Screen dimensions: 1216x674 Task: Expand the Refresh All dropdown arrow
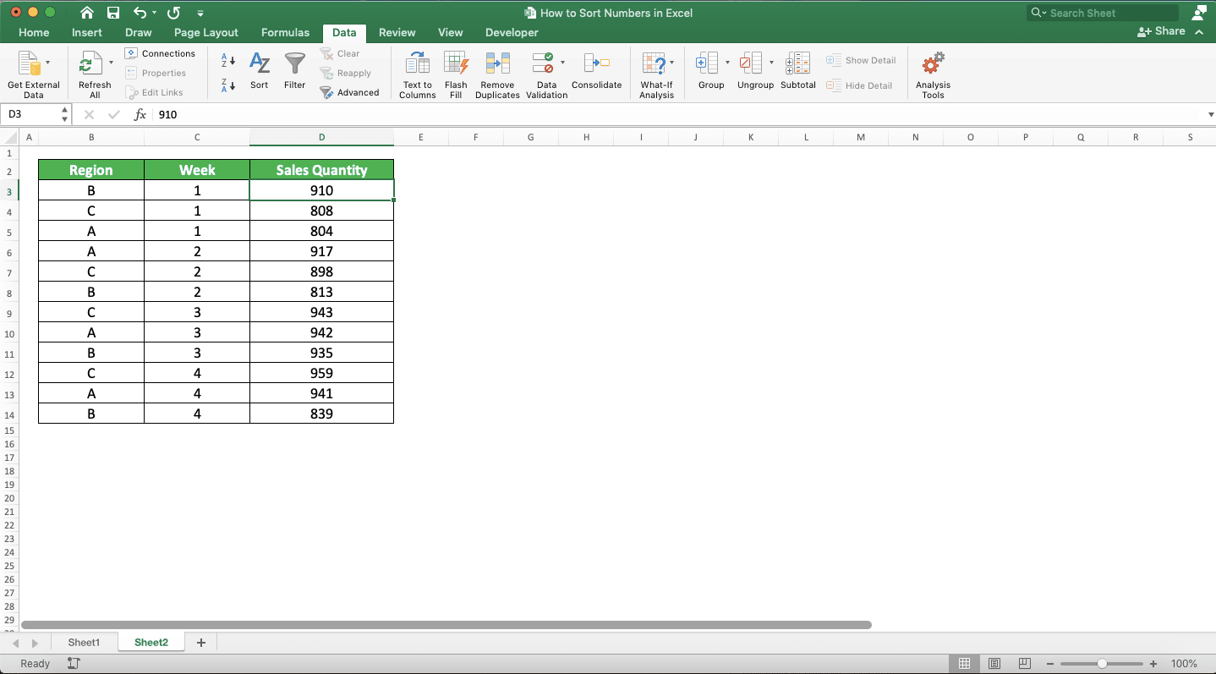(x=111, y=62)
